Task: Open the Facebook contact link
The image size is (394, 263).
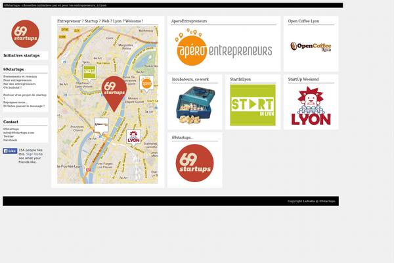Action: pos(10,140)
